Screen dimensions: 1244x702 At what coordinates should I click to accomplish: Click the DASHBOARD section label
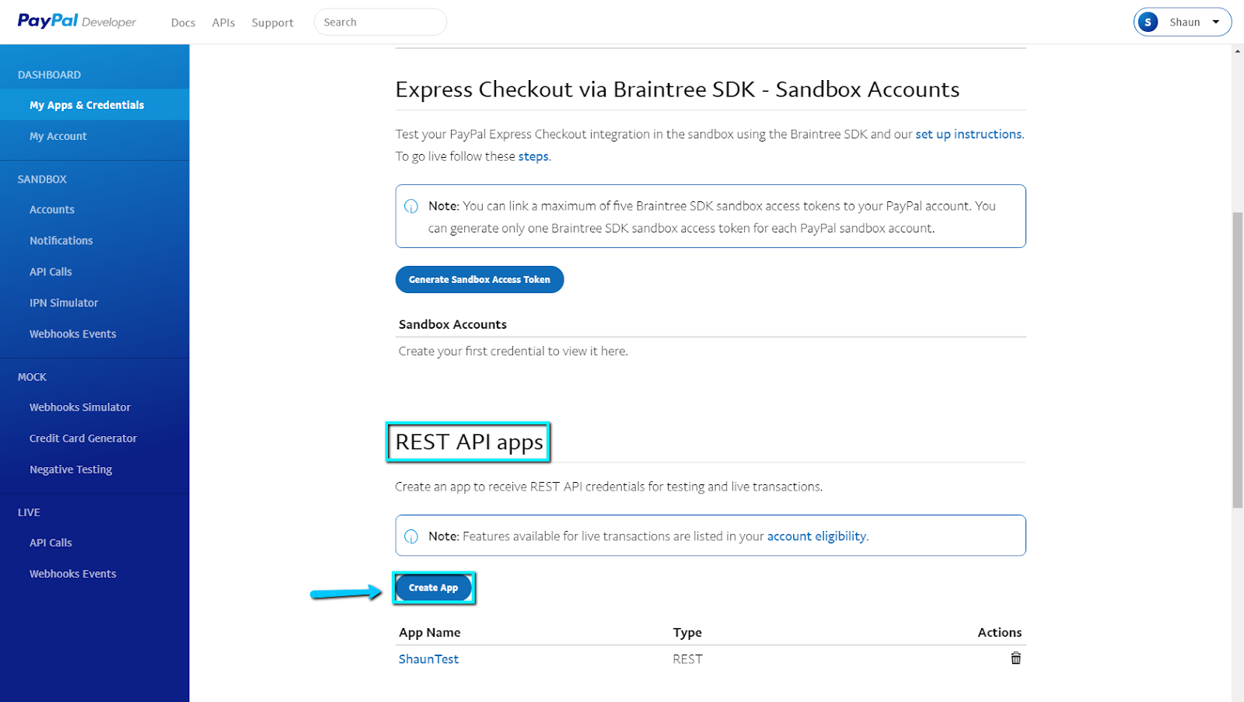click(x=49, y=75)
